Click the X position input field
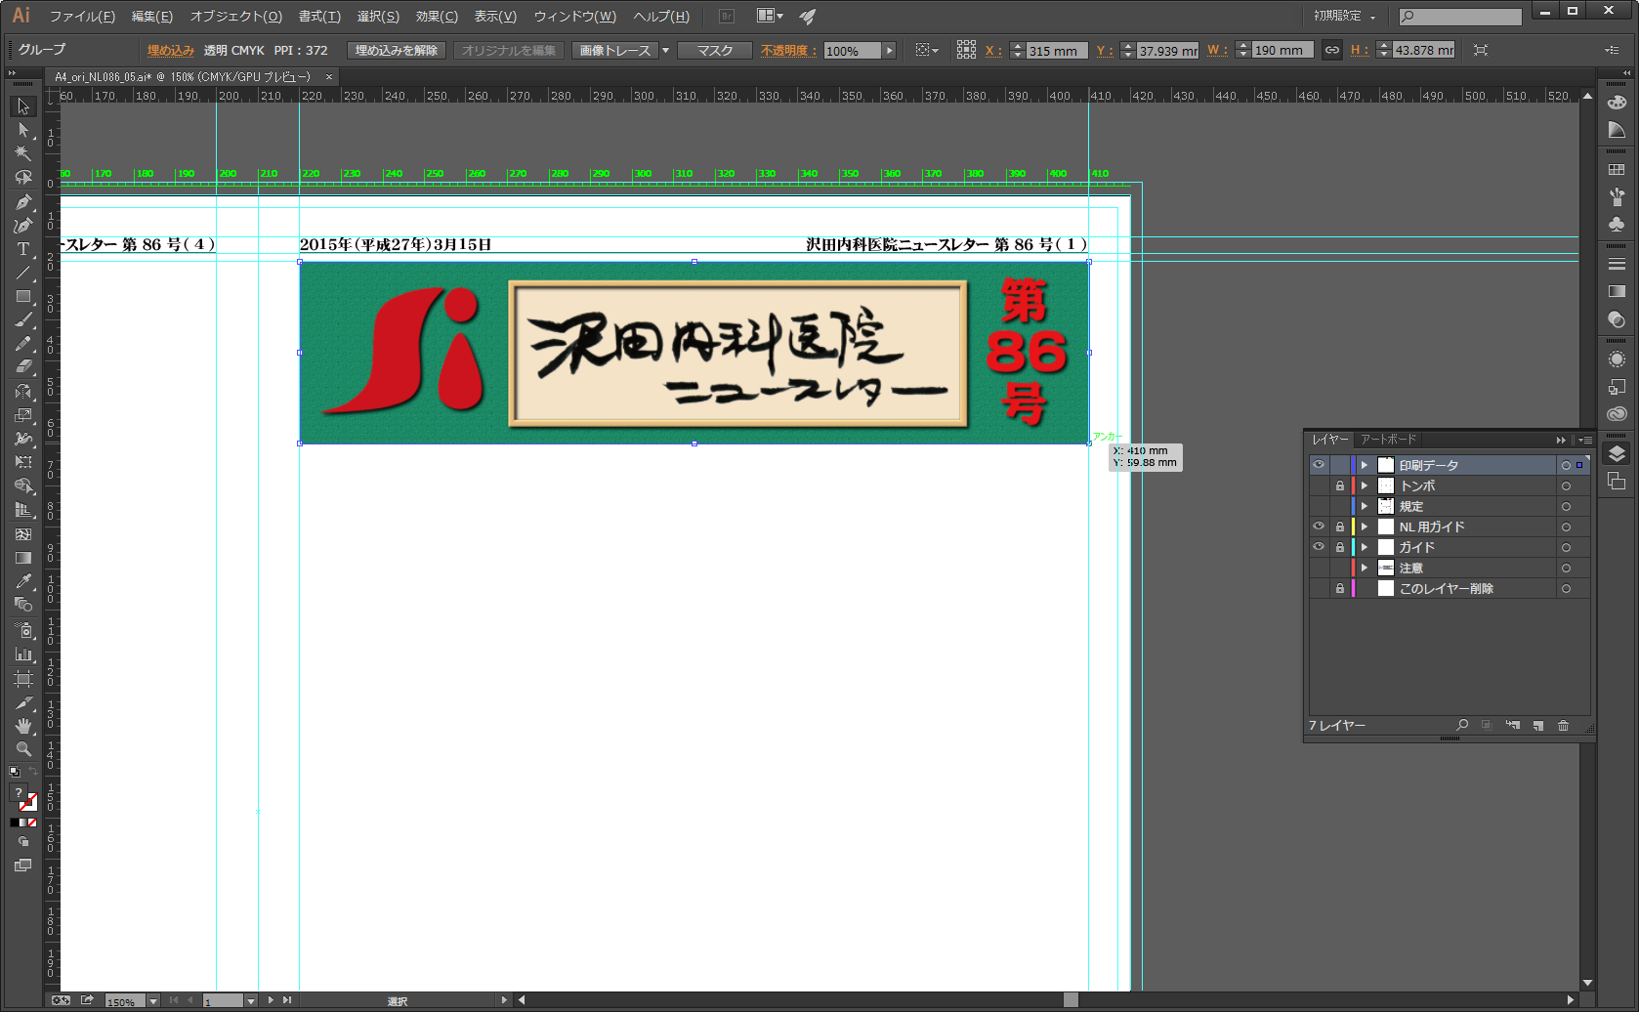1639x1012 pixels. [1056, 51]
